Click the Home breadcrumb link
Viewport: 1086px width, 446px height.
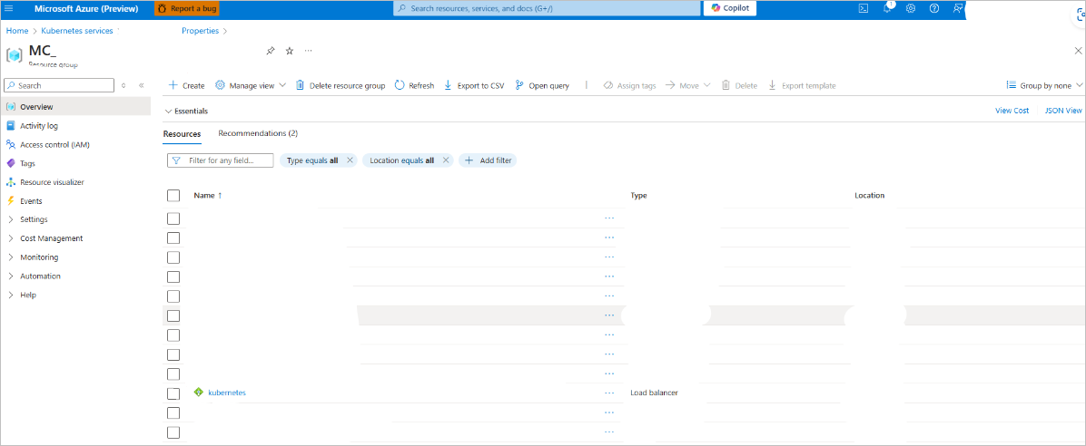pyautogui.click(x=17, y=31)
